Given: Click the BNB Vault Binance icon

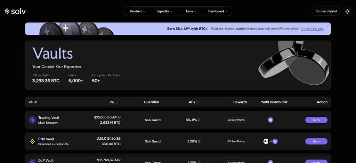Looking at the screenshot, I should 32,141.
